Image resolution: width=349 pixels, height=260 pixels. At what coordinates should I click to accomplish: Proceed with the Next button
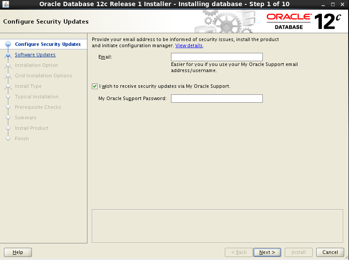[267, 252]
